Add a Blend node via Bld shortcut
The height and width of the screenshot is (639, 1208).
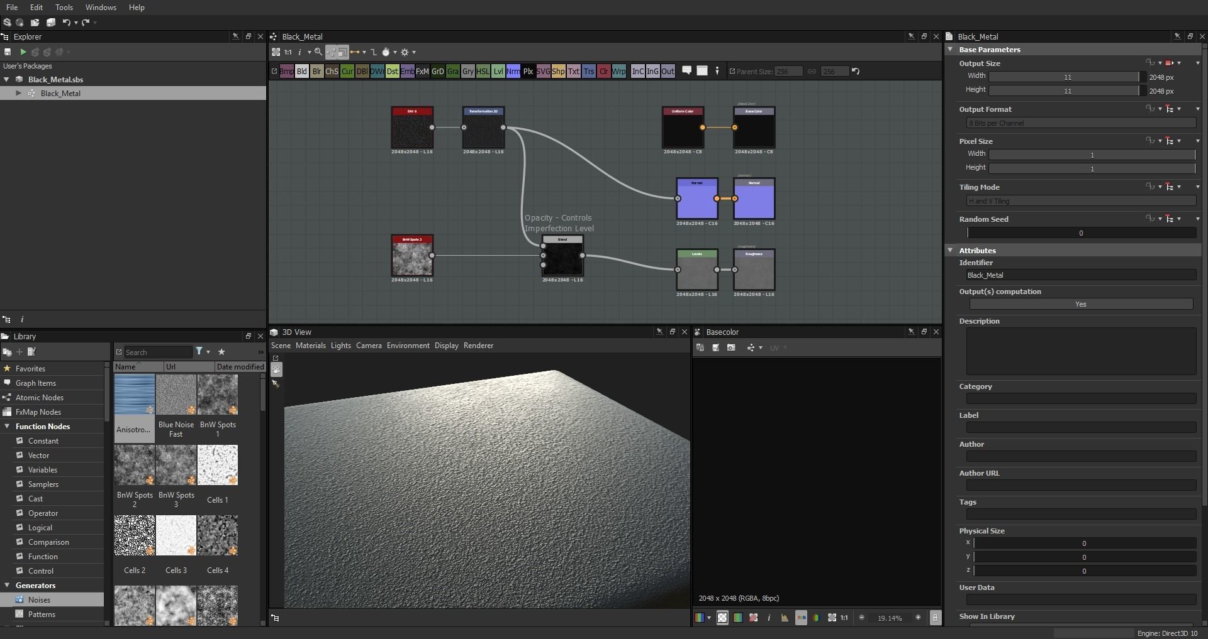tap(302, 72)
